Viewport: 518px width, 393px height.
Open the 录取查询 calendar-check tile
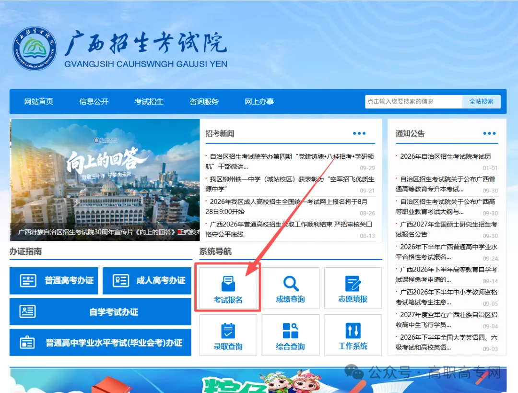228,335
